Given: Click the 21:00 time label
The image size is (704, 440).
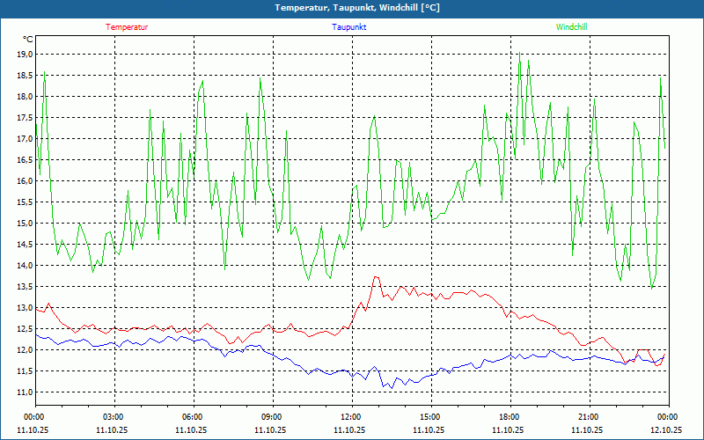Looking at the screenshot, I should click(x=588, y=417).
